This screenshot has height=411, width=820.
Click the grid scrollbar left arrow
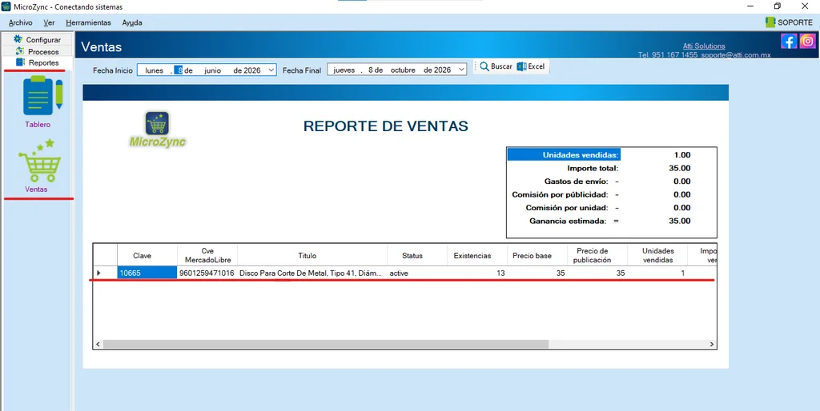(x=98, y=344)
